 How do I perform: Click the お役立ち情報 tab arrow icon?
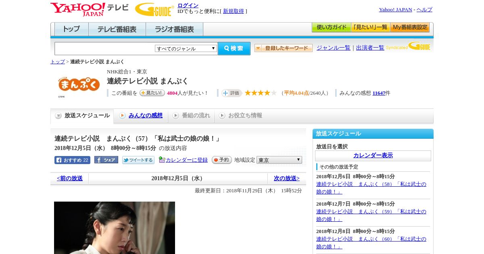coord(222,116)
